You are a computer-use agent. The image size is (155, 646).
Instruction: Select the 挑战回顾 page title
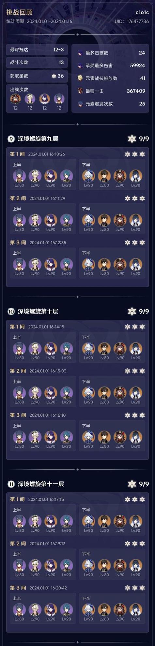(19, 12)
